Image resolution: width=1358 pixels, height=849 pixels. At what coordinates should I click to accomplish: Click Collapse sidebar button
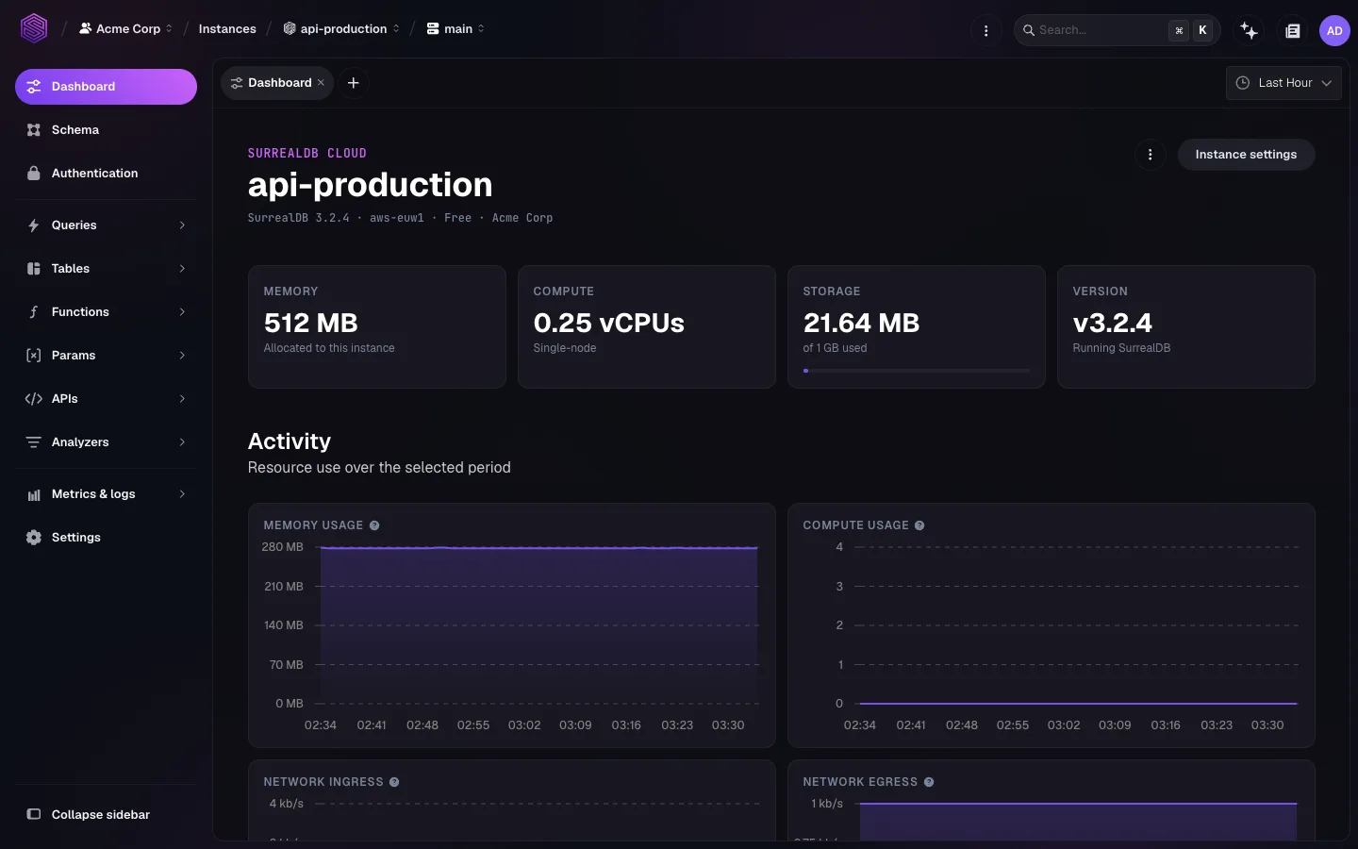coord(106,815)
